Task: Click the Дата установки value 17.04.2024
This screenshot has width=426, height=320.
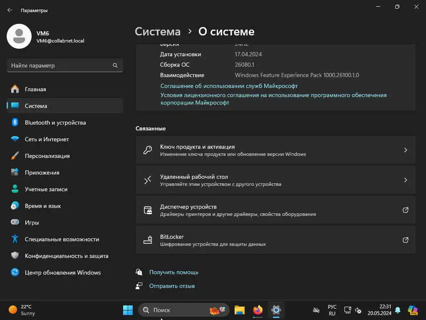Action: [x=248, y=54]
